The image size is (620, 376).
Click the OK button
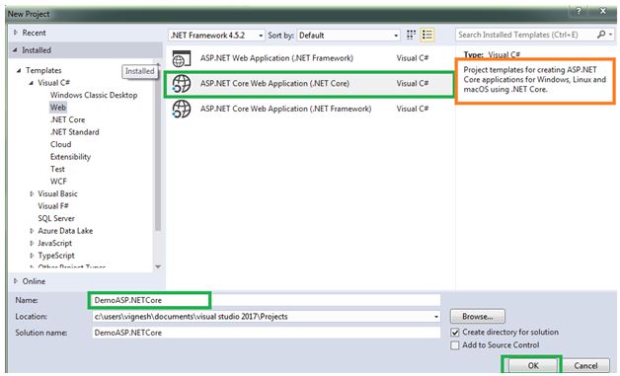tap(532, 366)
